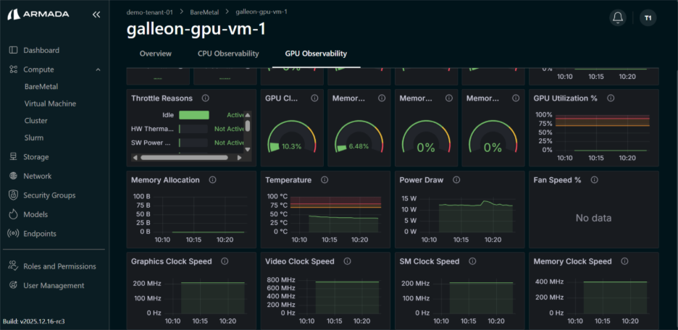This screenshot has width=678, height=330.
Task: Click the Temperature chart line
Action: pyautogui.click(x=343, y=217)
